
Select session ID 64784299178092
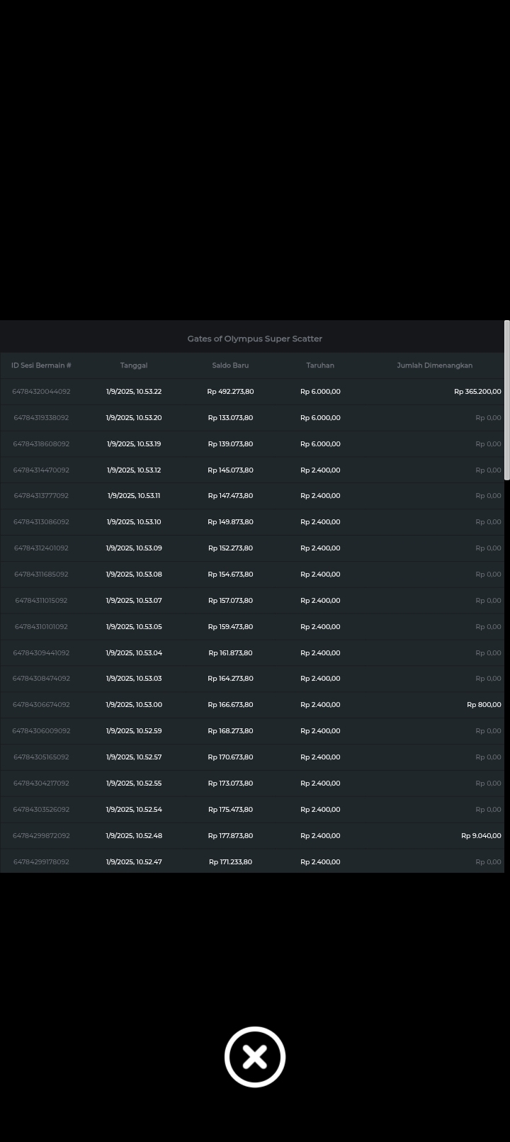click(41, 862)
